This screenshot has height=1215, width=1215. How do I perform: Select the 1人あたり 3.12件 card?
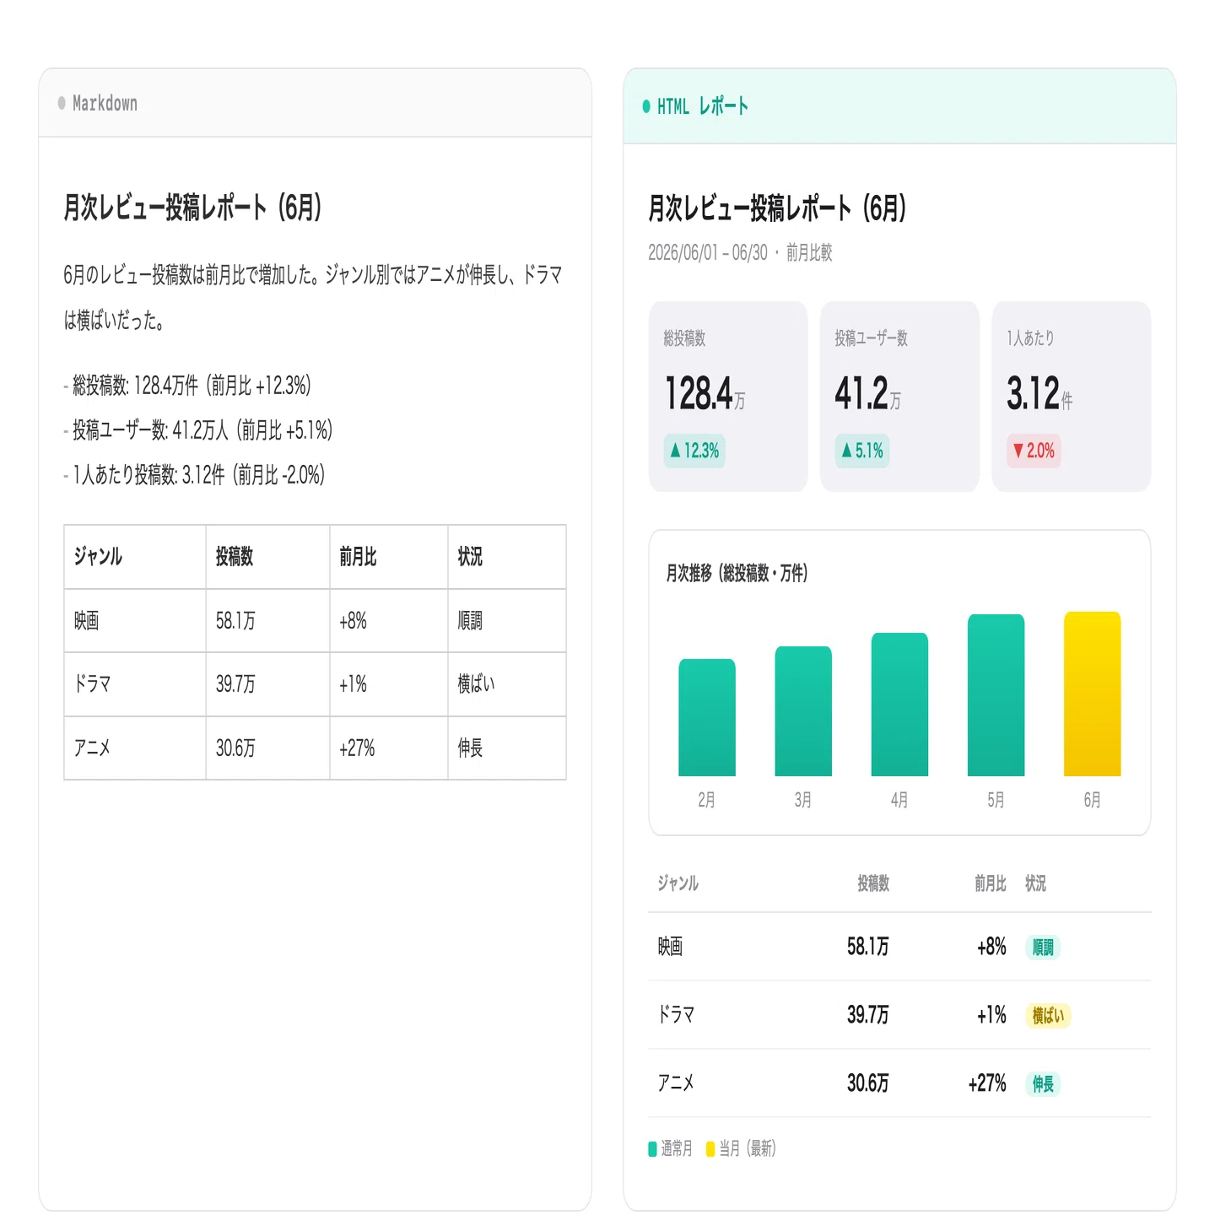pyautogui.click(x=1072, y=397)
